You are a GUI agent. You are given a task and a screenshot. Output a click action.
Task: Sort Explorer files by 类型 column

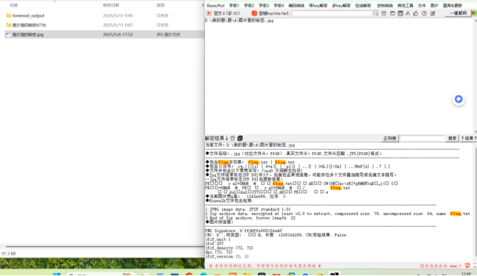[x=160, y=5]
